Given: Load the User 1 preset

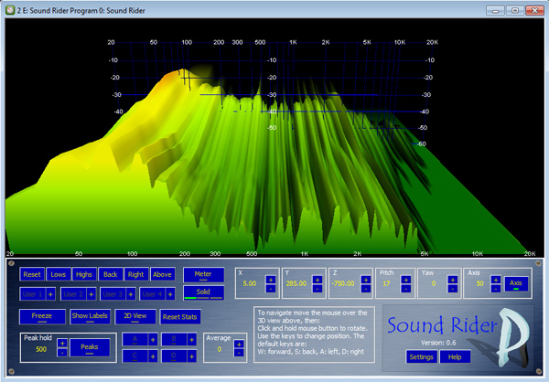Looking at the screenshot, I should (32, 294).
